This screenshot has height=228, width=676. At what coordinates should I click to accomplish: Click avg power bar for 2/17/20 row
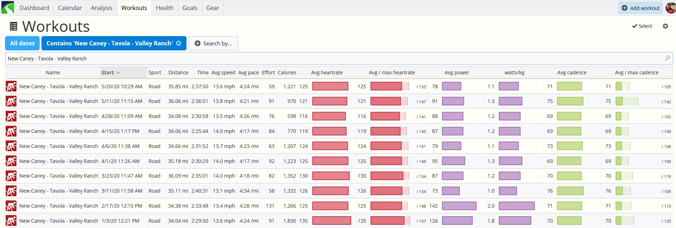pos(459,206)
